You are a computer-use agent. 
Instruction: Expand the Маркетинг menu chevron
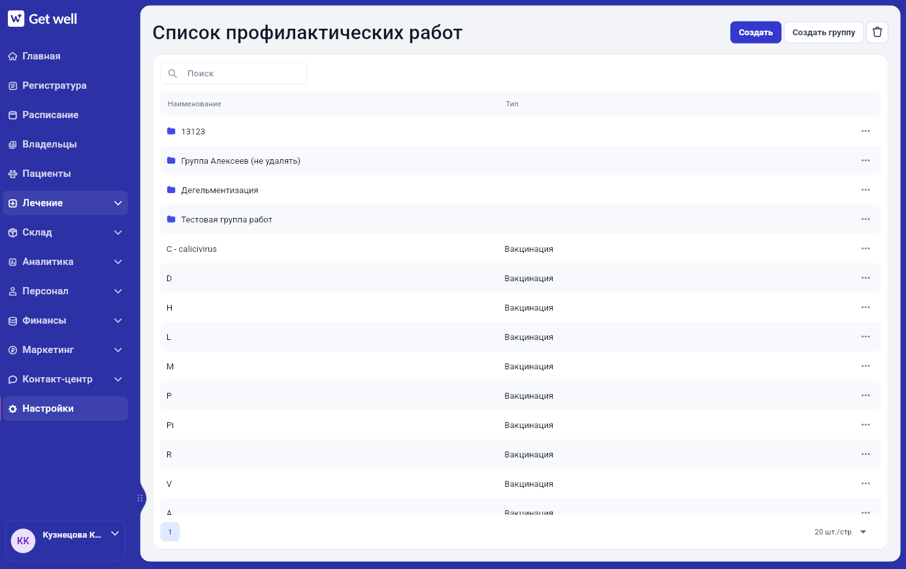(x=118, y=350)
